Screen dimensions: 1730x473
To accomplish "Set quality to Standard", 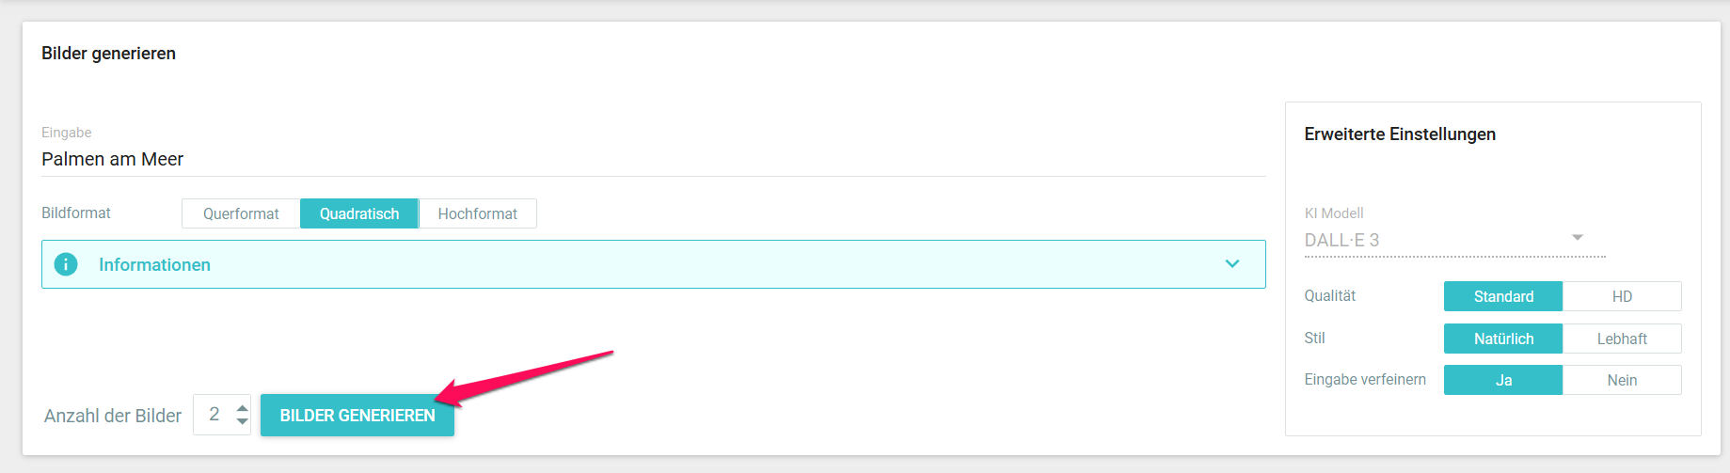I will pyautogui.click(x=1503, y=296).
